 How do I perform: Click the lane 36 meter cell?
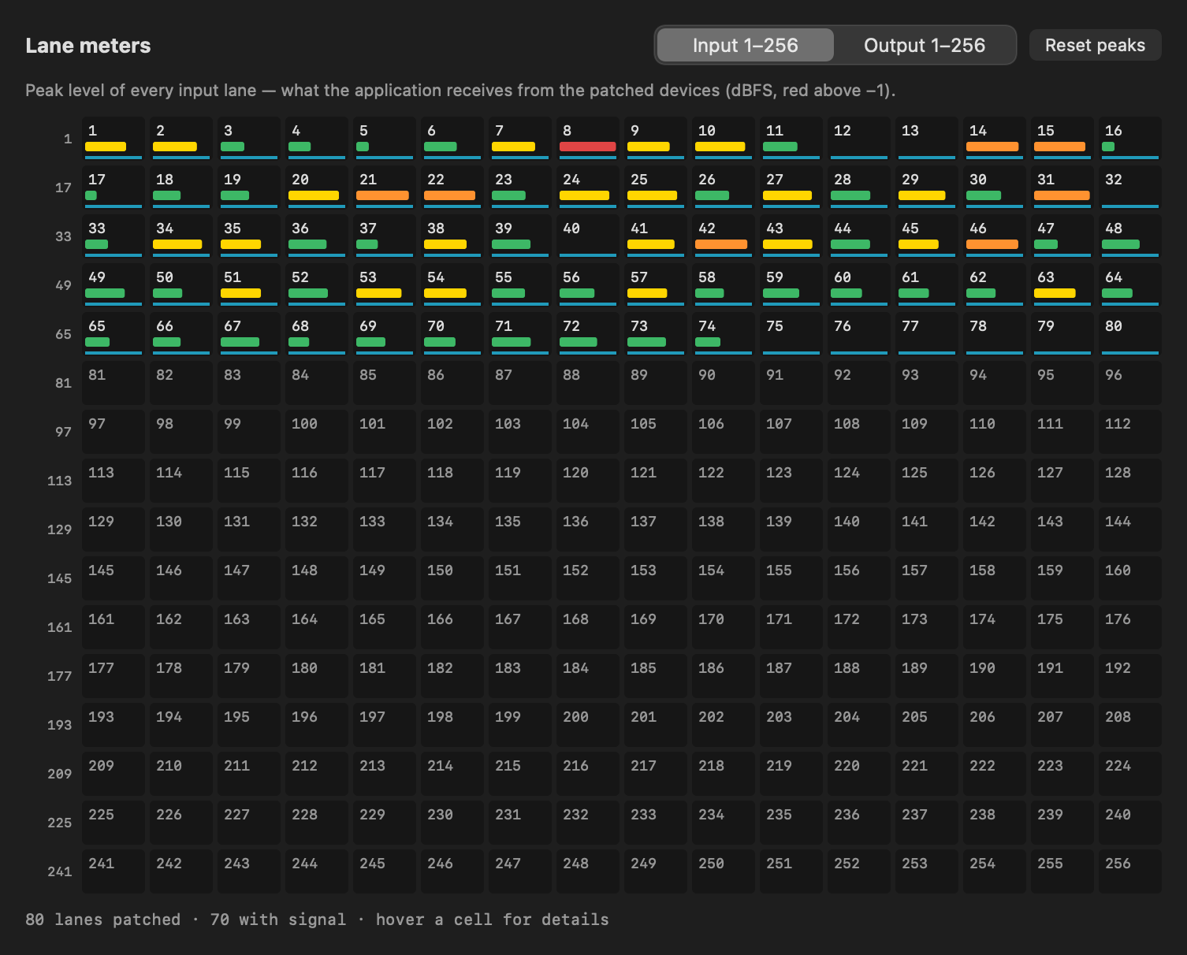click(x=317, y=237)
